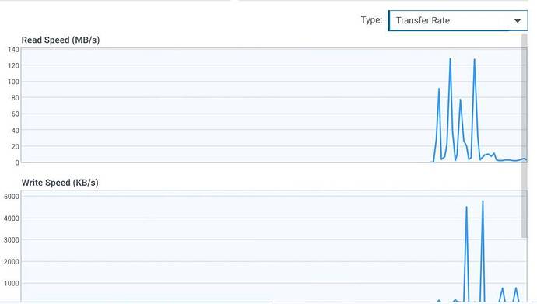The width and height of the screenshot is (537, 304).
Task: Click the 5000 axis label on Write Speed
Action: [12, 197]
